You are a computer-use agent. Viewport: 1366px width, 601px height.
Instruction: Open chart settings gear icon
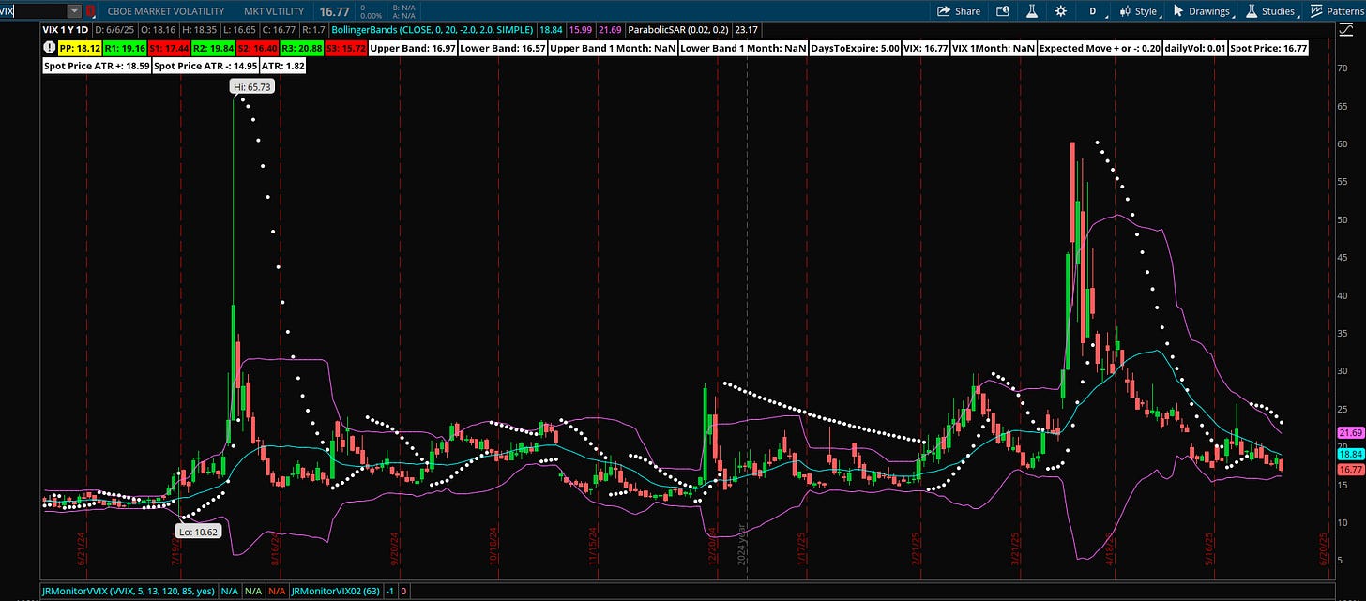pyautogui.click(x=1061, y=11)
